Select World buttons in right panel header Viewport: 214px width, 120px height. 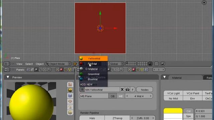[x=146, y=70]
